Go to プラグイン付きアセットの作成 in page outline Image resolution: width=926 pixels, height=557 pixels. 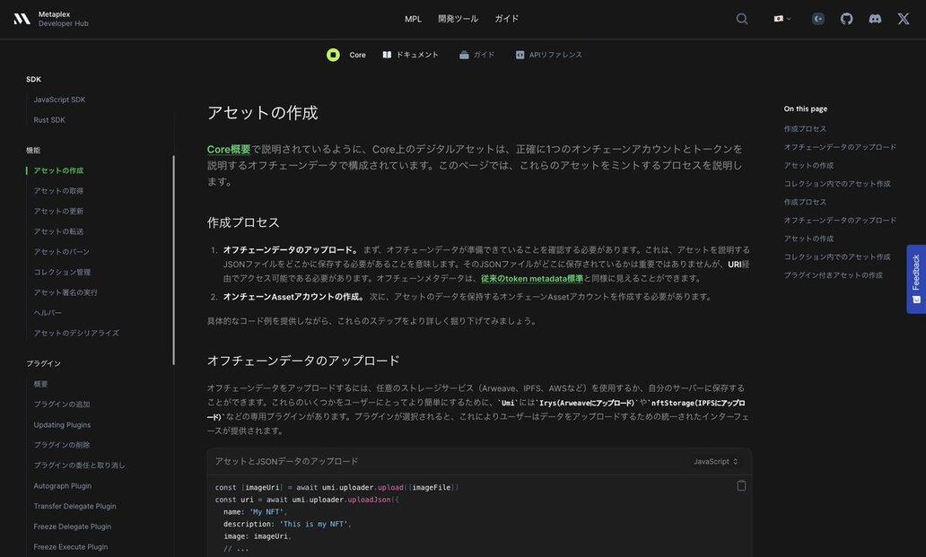[833, 275]
